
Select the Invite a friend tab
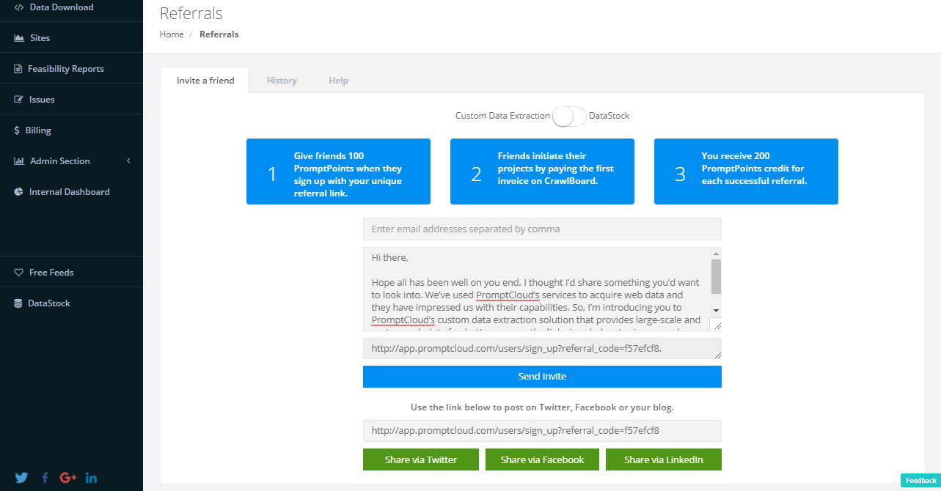coord(205,81)
